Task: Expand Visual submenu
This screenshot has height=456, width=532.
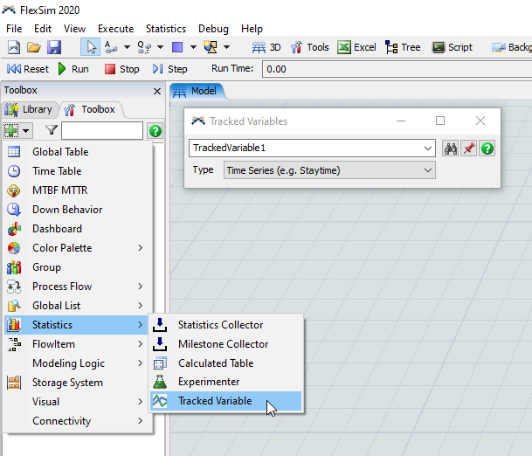Action: 77,402
